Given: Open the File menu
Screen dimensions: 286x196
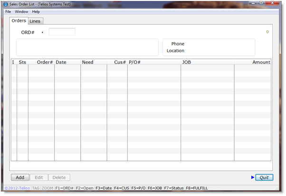Looking at the screenshot, I should [x=8, y=11].
